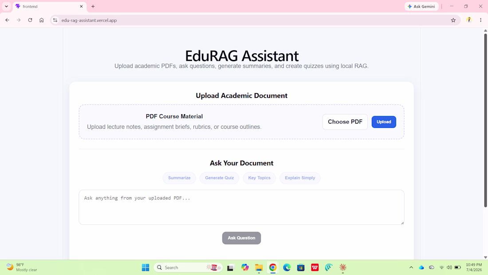This screenshot has width=488, height=275.
Task: Click the Ask Your Document heading
Action: pyautogui.click(x=241, y=163)
